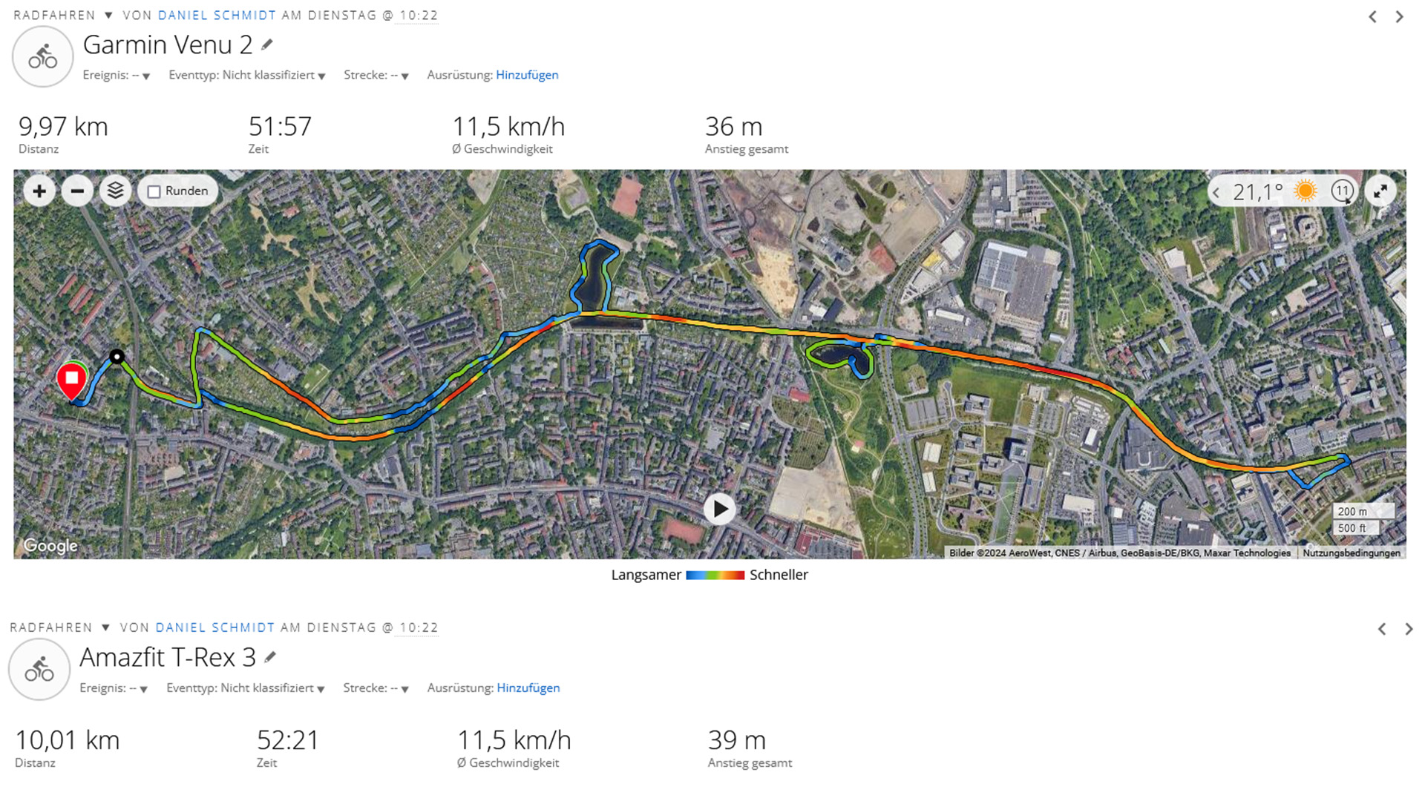1425x801 pixels.
Task: Click the wind speed indicator icon
Action: (1342, 191)
